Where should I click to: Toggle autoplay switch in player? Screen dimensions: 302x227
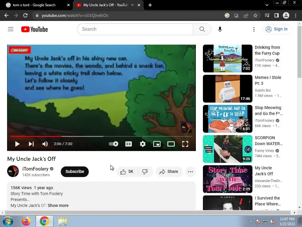click(114, 144)
